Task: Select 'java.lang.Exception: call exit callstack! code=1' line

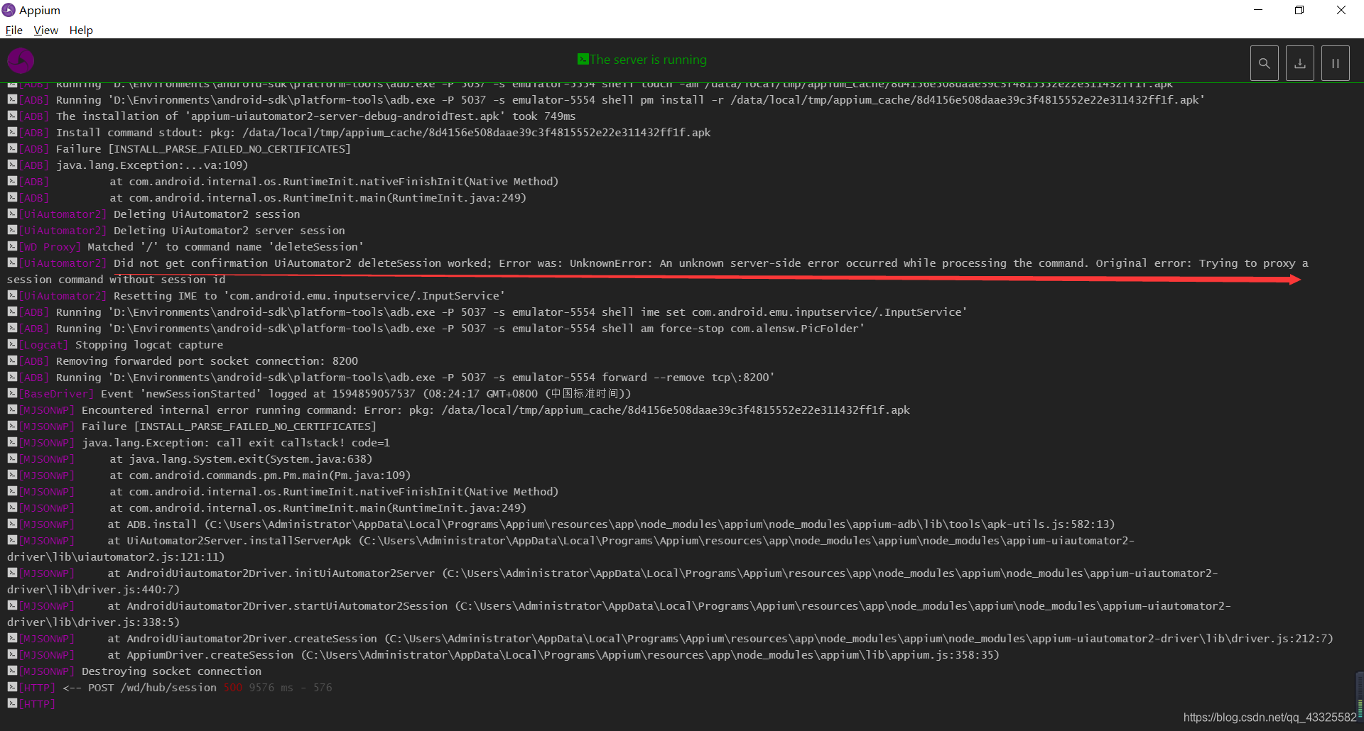Action: (x=236, y=443)
